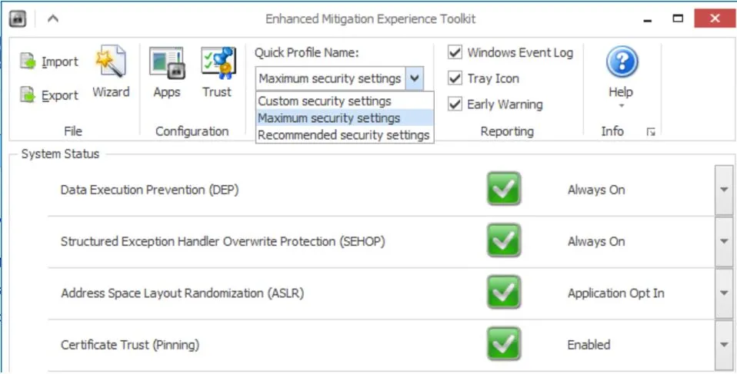Choose Recommended security settings option
The image size is (737, 374).
coord(343,135)
